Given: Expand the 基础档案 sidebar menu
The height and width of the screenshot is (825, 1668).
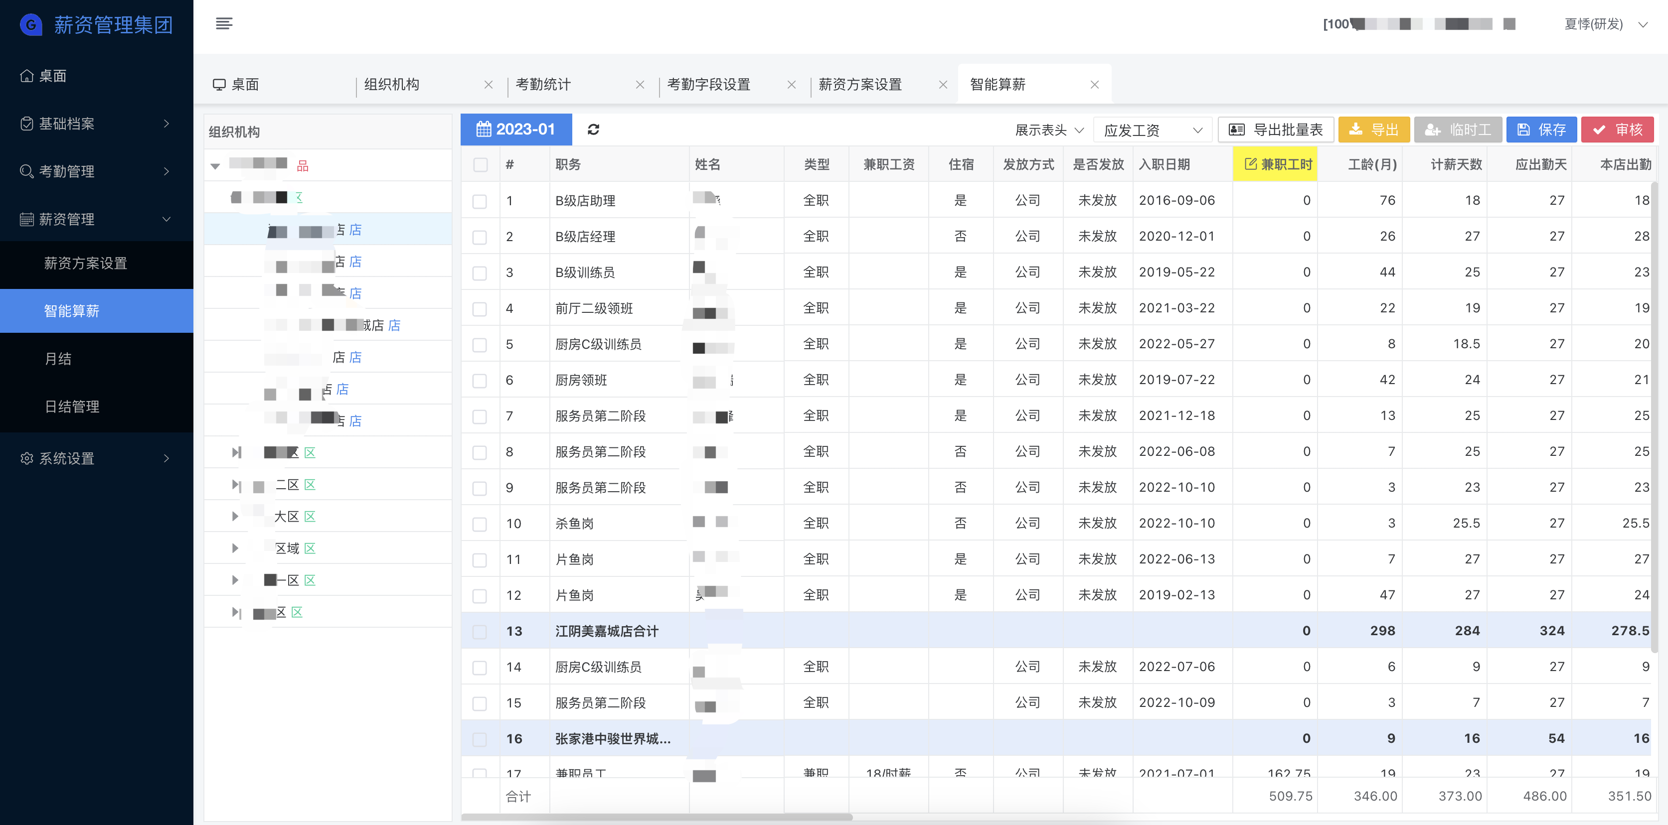Looking at the screenshot, I should click(97, 124).
